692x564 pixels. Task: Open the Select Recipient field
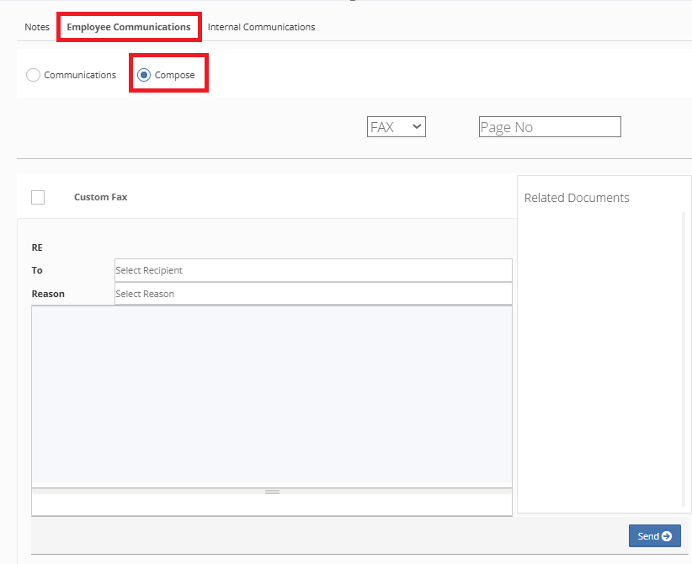(x=312, y=270)
